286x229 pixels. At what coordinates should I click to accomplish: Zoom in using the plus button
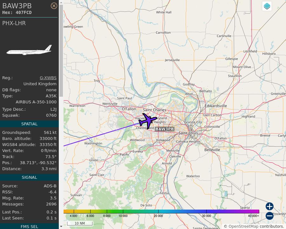(x=269, y=206)
